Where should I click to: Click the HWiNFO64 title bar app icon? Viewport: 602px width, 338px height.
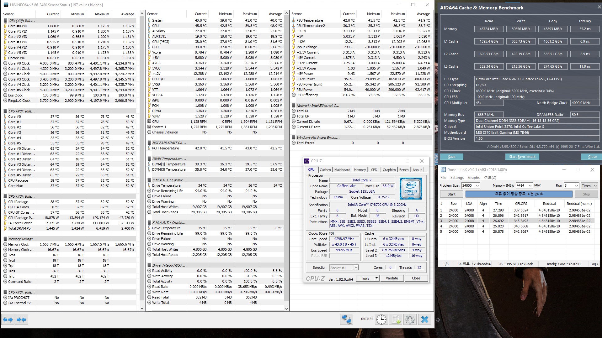6,5
